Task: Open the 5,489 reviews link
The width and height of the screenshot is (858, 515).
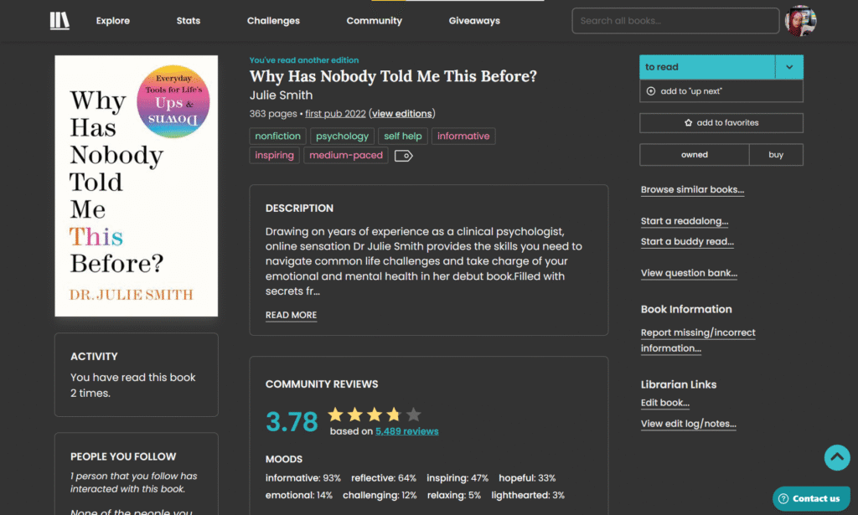Action: point(407,431)
